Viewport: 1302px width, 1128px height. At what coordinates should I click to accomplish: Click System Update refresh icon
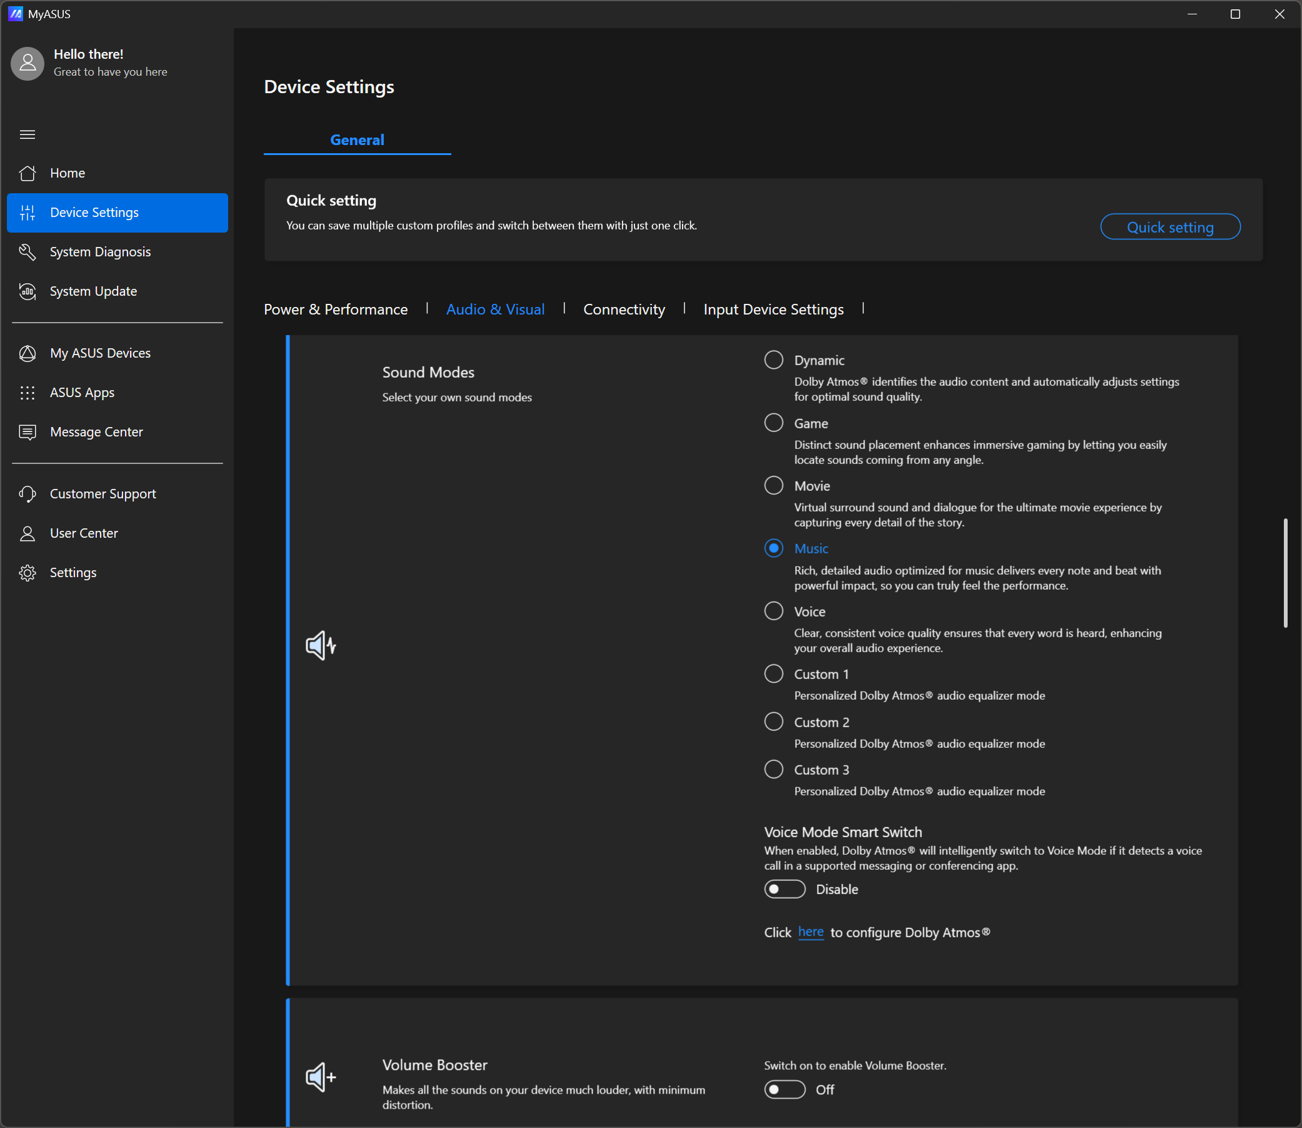(x=27, y=291)
